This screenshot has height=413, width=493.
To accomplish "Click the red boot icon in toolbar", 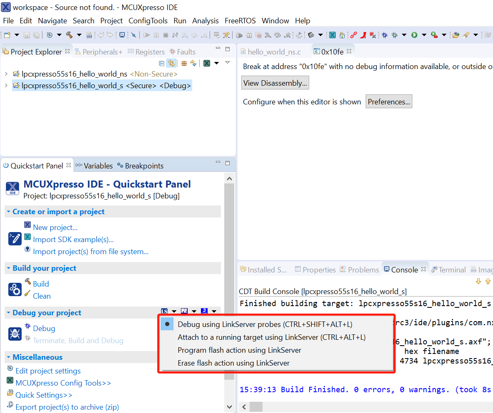I will 363,35.
